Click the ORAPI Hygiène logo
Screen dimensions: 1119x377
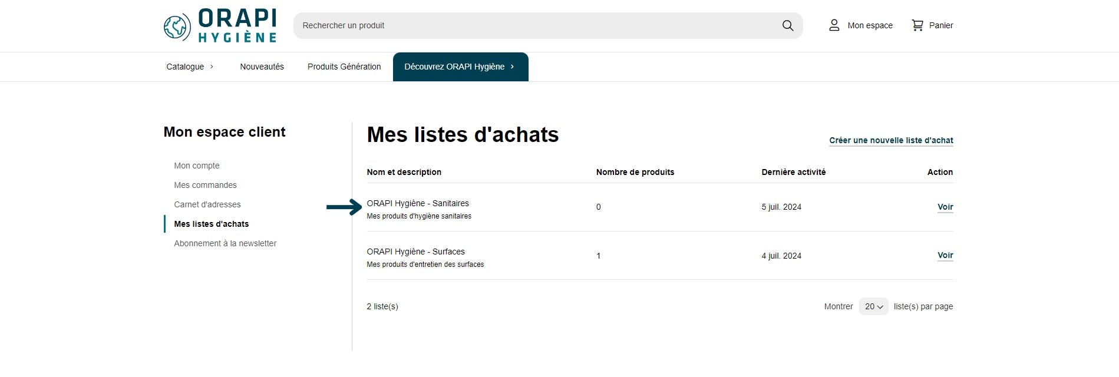click(x=220, y=26)
